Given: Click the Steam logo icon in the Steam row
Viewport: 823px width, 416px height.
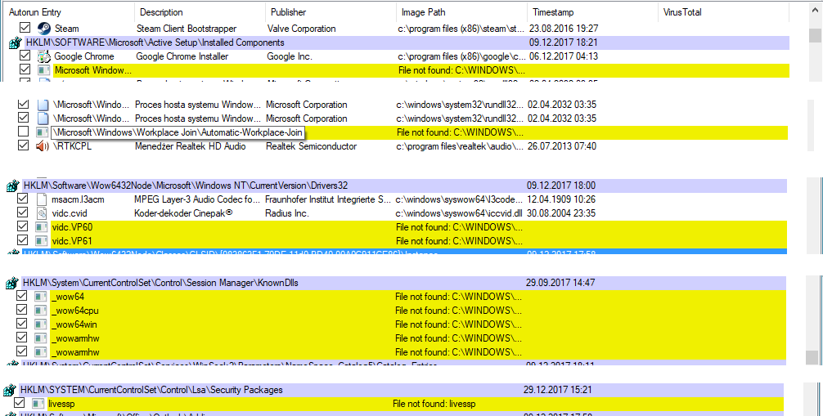Looking at the screenshot, I should [44, 29].
